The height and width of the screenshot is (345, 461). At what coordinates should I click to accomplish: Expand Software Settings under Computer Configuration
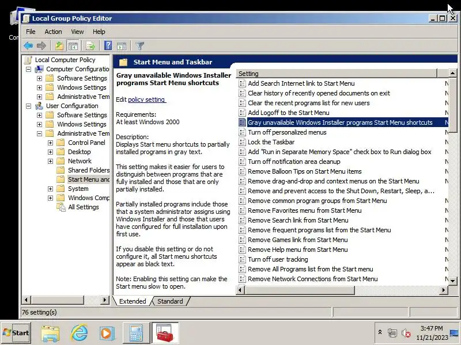39,78
